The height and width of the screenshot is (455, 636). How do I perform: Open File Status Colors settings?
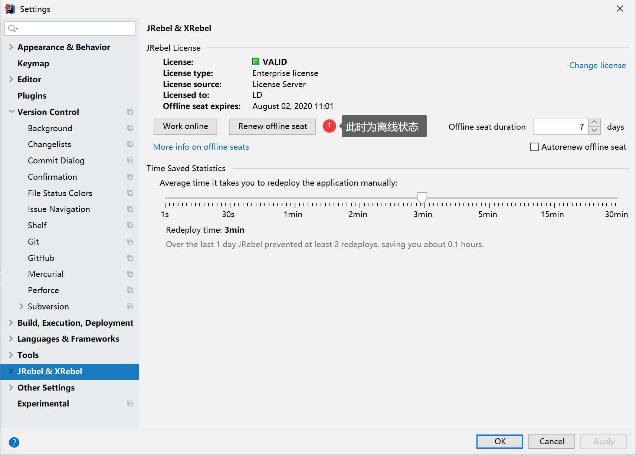[60, 193]
